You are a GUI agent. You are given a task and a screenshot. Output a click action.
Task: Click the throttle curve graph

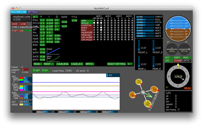point(53,51)
